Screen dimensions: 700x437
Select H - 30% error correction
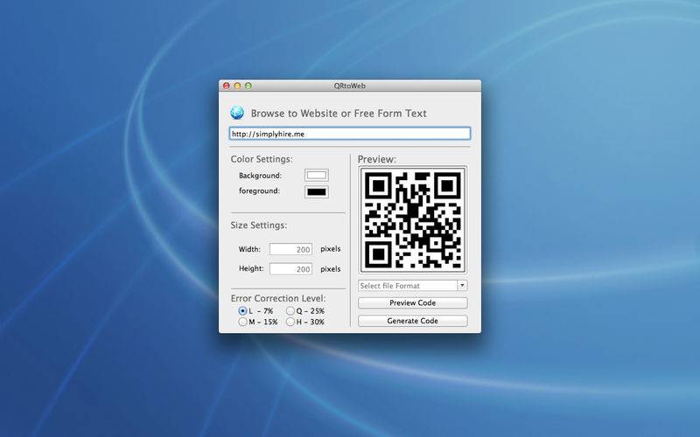pos(290,323)
